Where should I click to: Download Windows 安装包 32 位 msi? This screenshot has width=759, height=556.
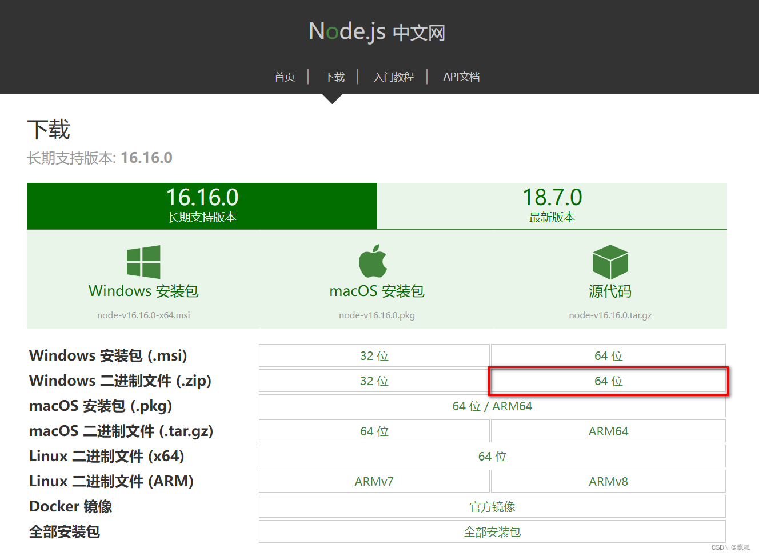374,355
